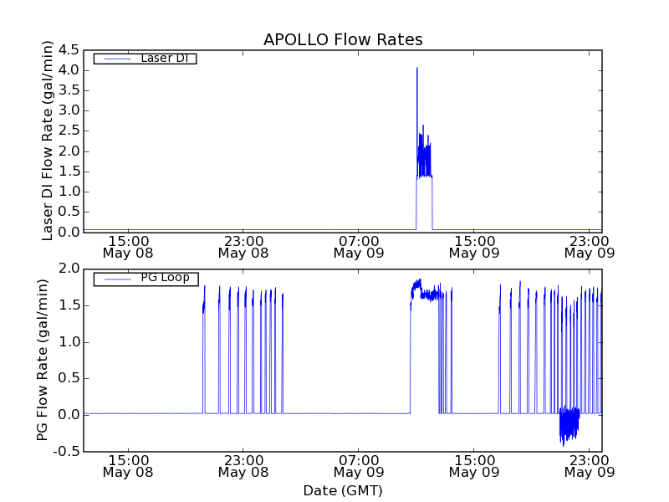
Task: Click 15:00 May 08 tick under bottom plot
Action: 128,466
